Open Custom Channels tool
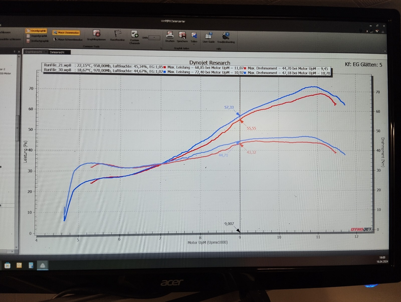Viewport: 401px width, 302px height. tap(135, 37)
